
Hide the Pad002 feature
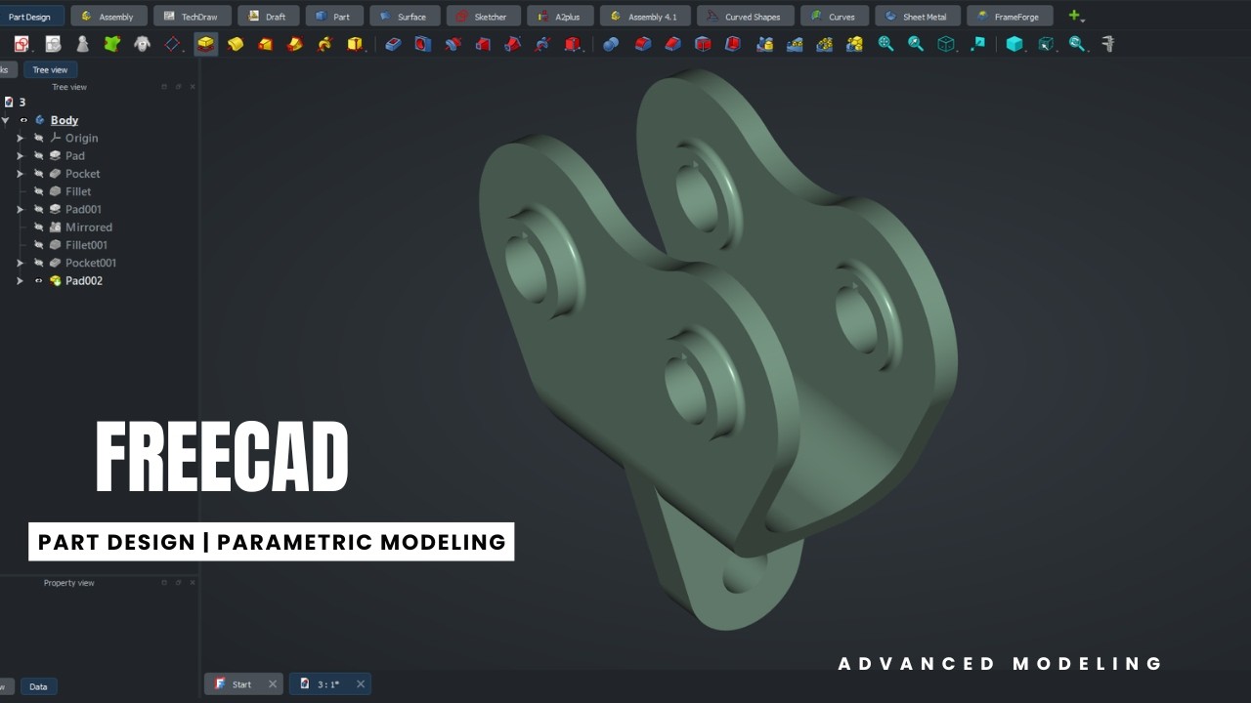pos(39,280)
